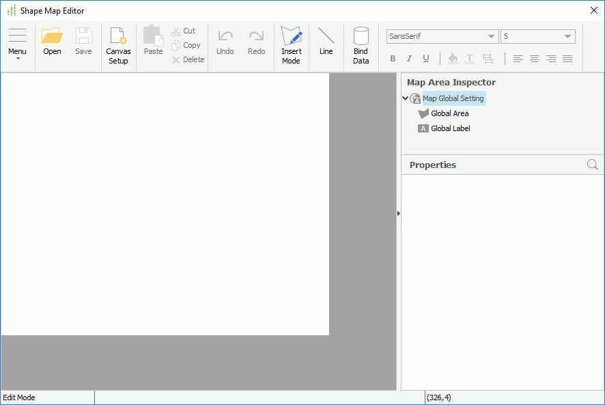This screenshot has height=405, width=605.
Task: Toggle bold text formatting
Action: point(393,59)
